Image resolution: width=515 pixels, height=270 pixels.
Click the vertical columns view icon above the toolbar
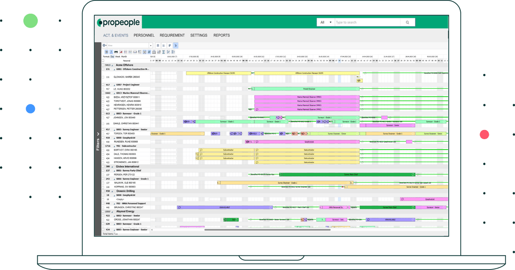tap(164, 45)
